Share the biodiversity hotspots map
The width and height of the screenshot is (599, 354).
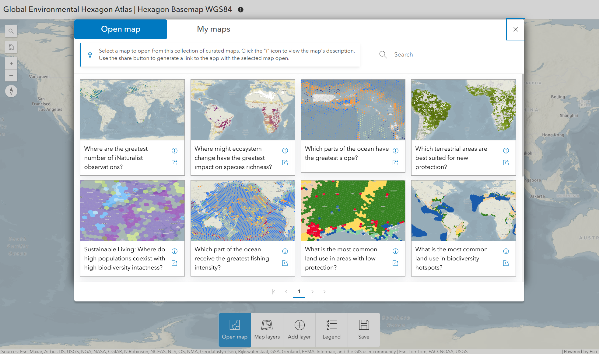506,263
